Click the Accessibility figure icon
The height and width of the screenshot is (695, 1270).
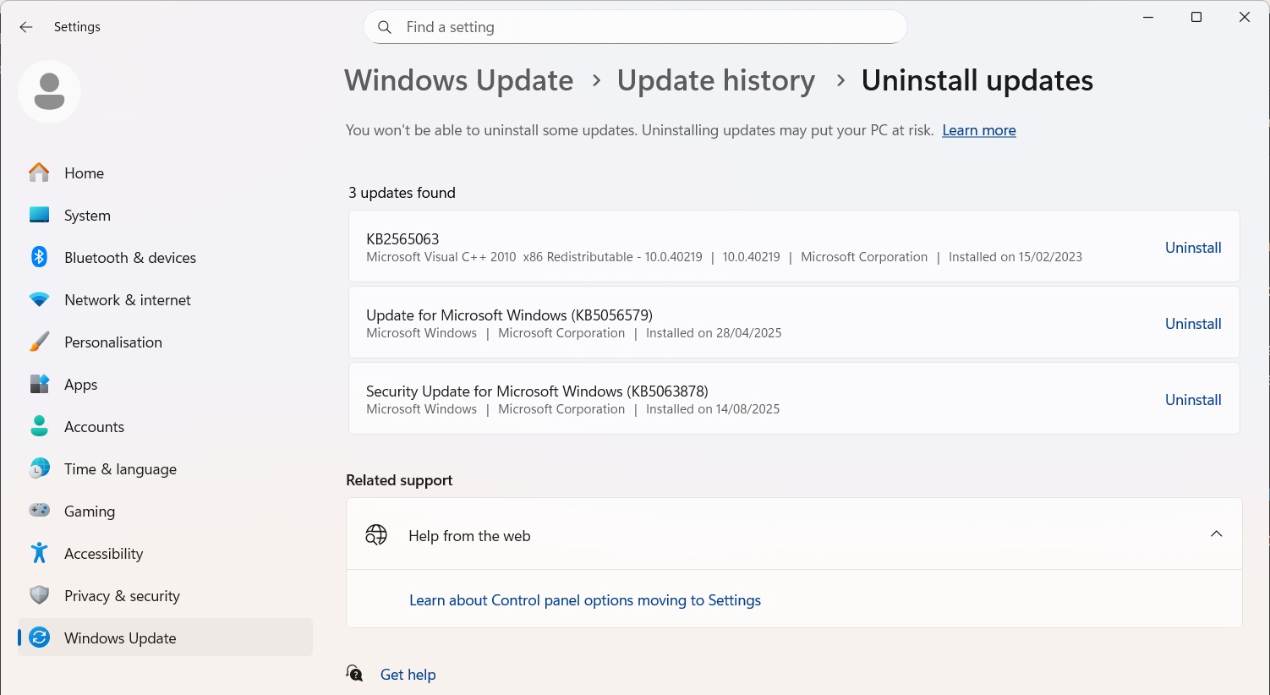[40, 553]
